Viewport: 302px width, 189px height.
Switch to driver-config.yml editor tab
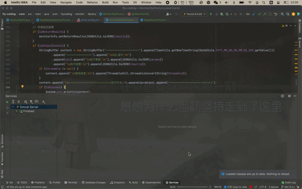[x=89, y=20]
